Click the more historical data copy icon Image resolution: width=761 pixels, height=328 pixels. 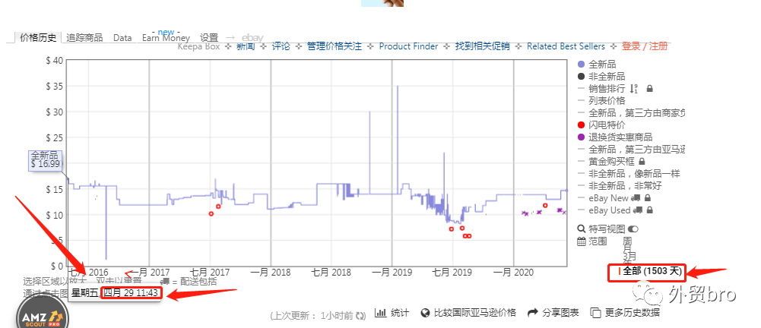595,313
